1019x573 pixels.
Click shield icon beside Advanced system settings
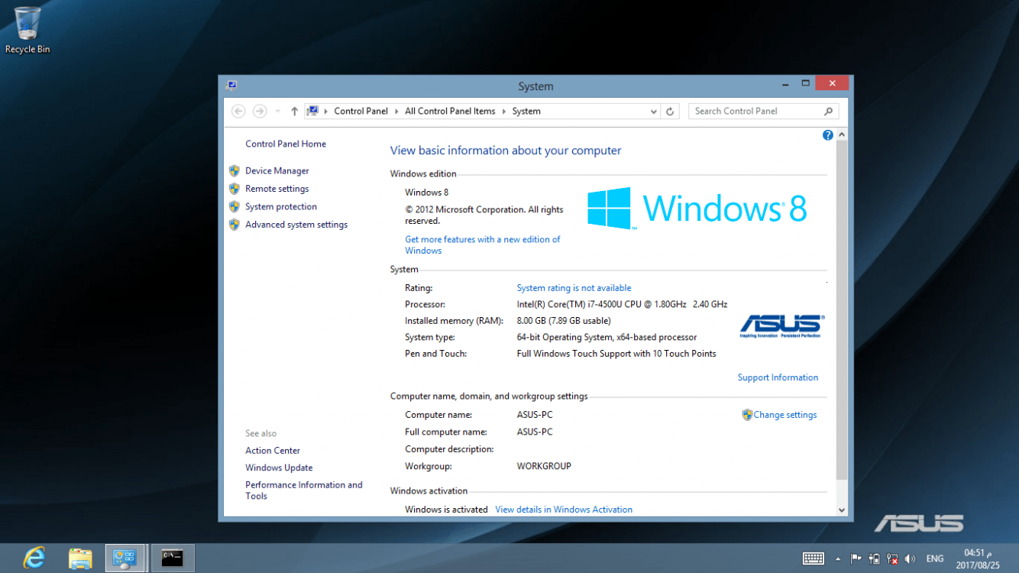[x=235, y=225]
